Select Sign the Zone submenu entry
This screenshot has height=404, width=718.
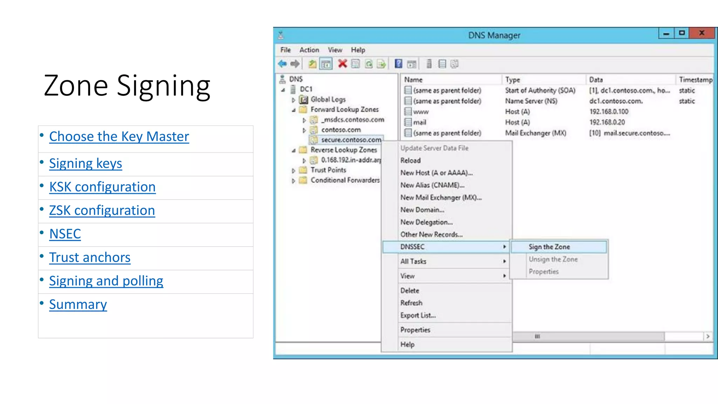(x=549, y=247)
